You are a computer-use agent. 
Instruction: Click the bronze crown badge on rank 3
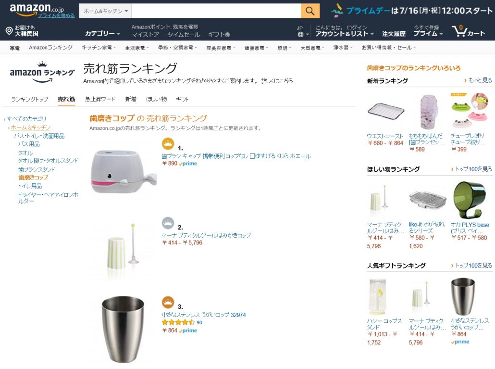click(167, 302)
